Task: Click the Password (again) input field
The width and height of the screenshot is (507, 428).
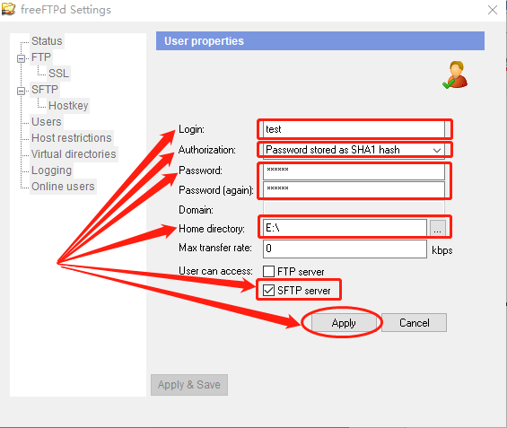Action: point(354,190)
